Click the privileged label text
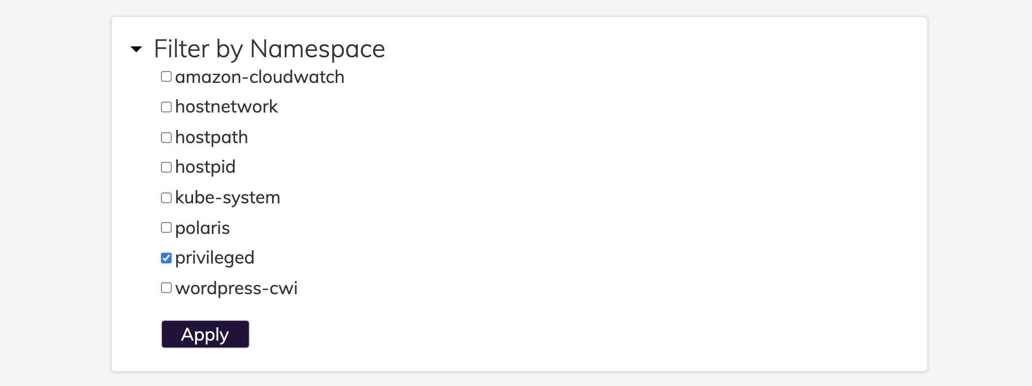1032x386 pixels. [x=215, y=258]
